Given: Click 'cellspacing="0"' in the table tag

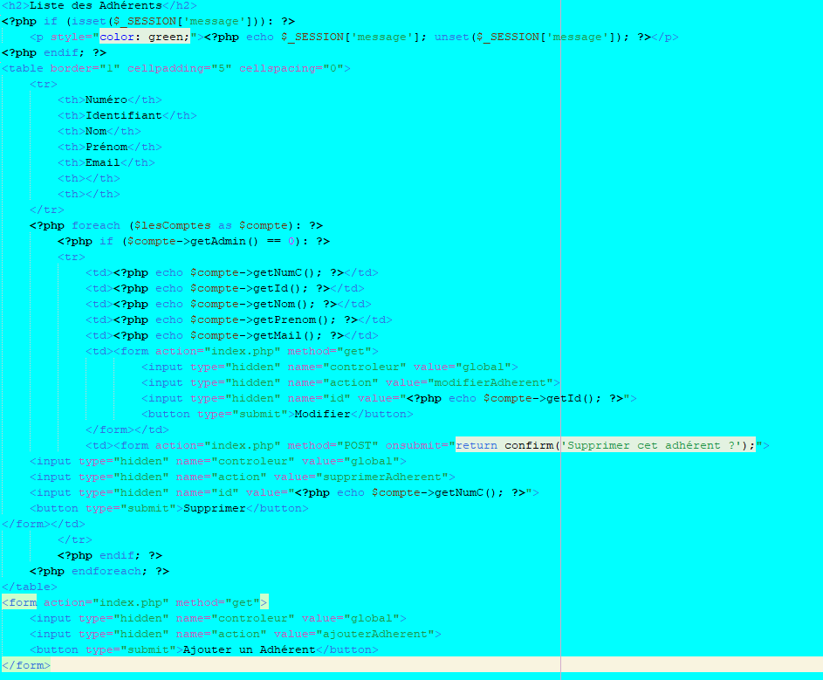Looking at the screenshot, I should coord(291,69).
